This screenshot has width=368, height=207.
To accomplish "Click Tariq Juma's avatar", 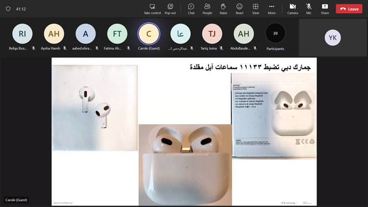I will click(212, 34).
